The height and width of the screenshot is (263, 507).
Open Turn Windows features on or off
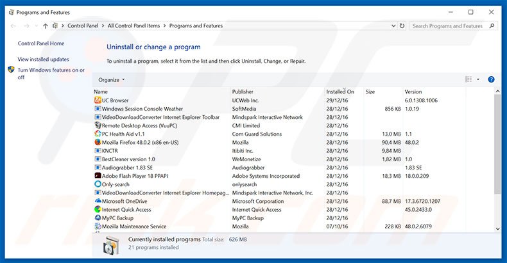point(51,74)
